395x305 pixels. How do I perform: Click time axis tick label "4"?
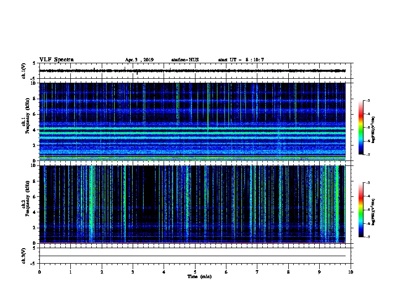tap(164, 272)
